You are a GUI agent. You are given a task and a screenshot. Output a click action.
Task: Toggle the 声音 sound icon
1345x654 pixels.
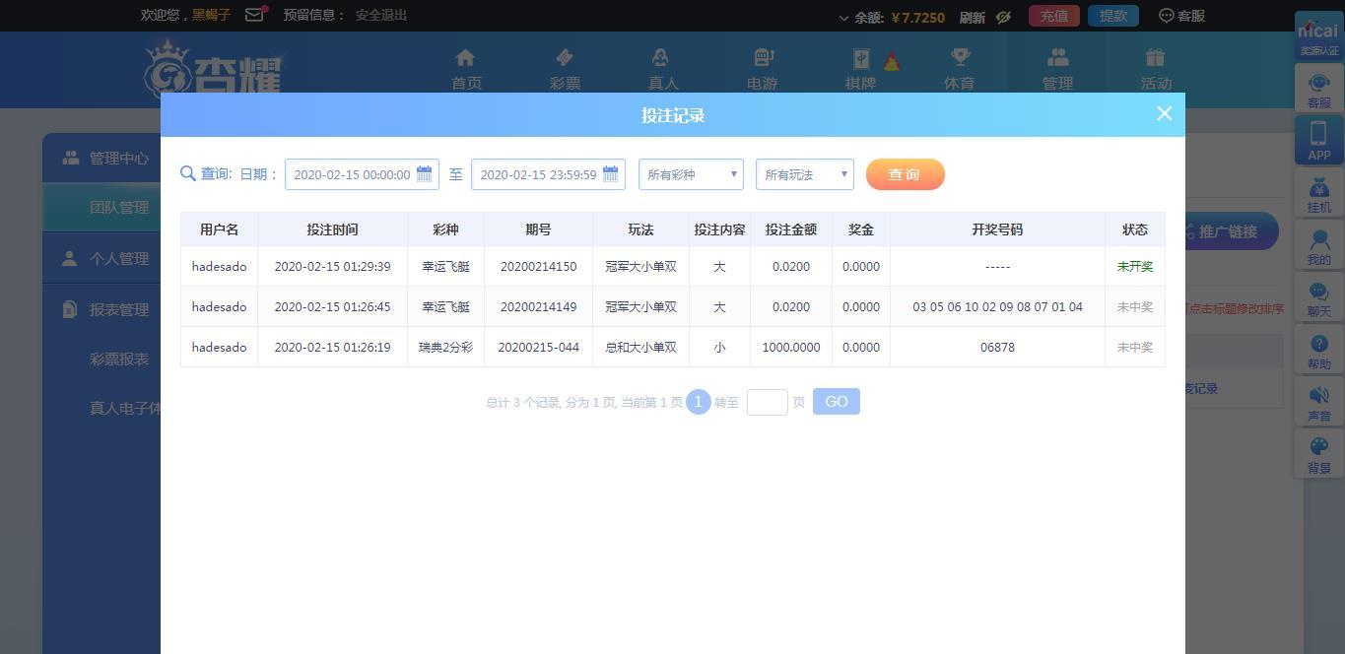pos(1318,404)
